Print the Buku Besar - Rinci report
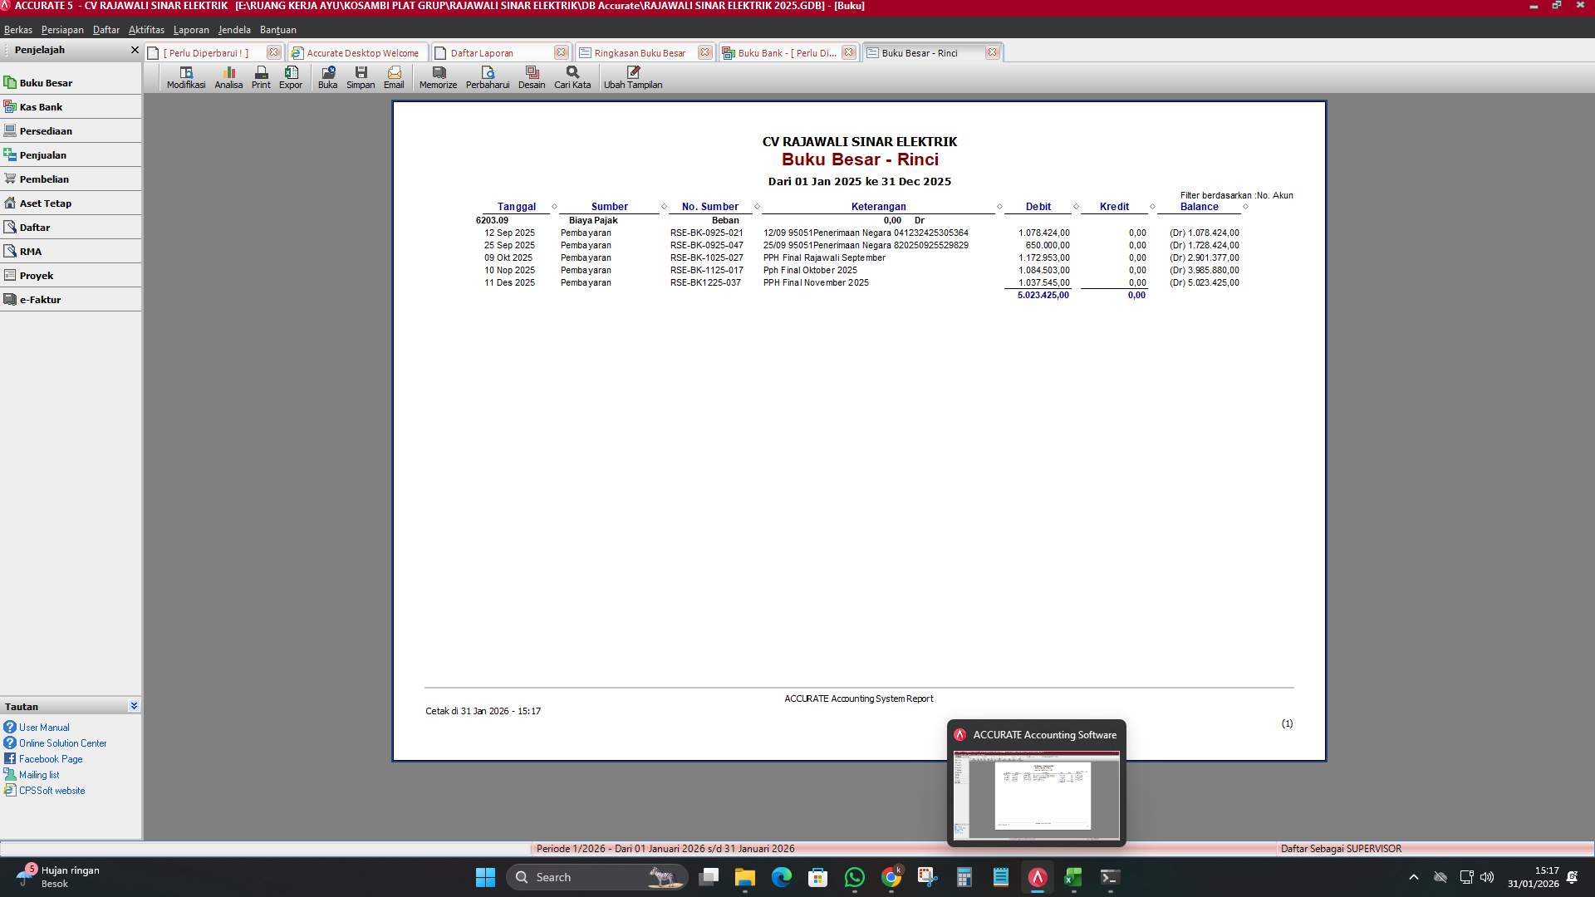 (x=261, y=77)
